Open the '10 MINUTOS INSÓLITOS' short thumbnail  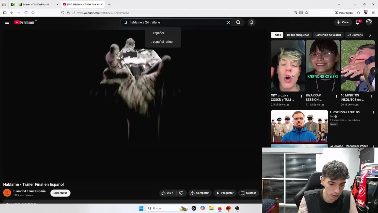358,66
